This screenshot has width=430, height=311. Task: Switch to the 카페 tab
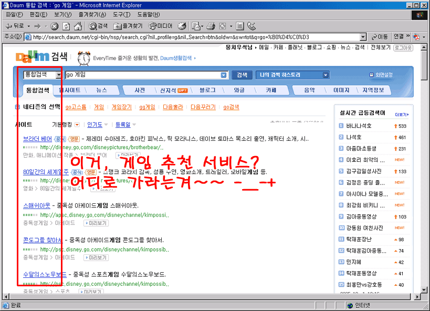coord(271,90)
